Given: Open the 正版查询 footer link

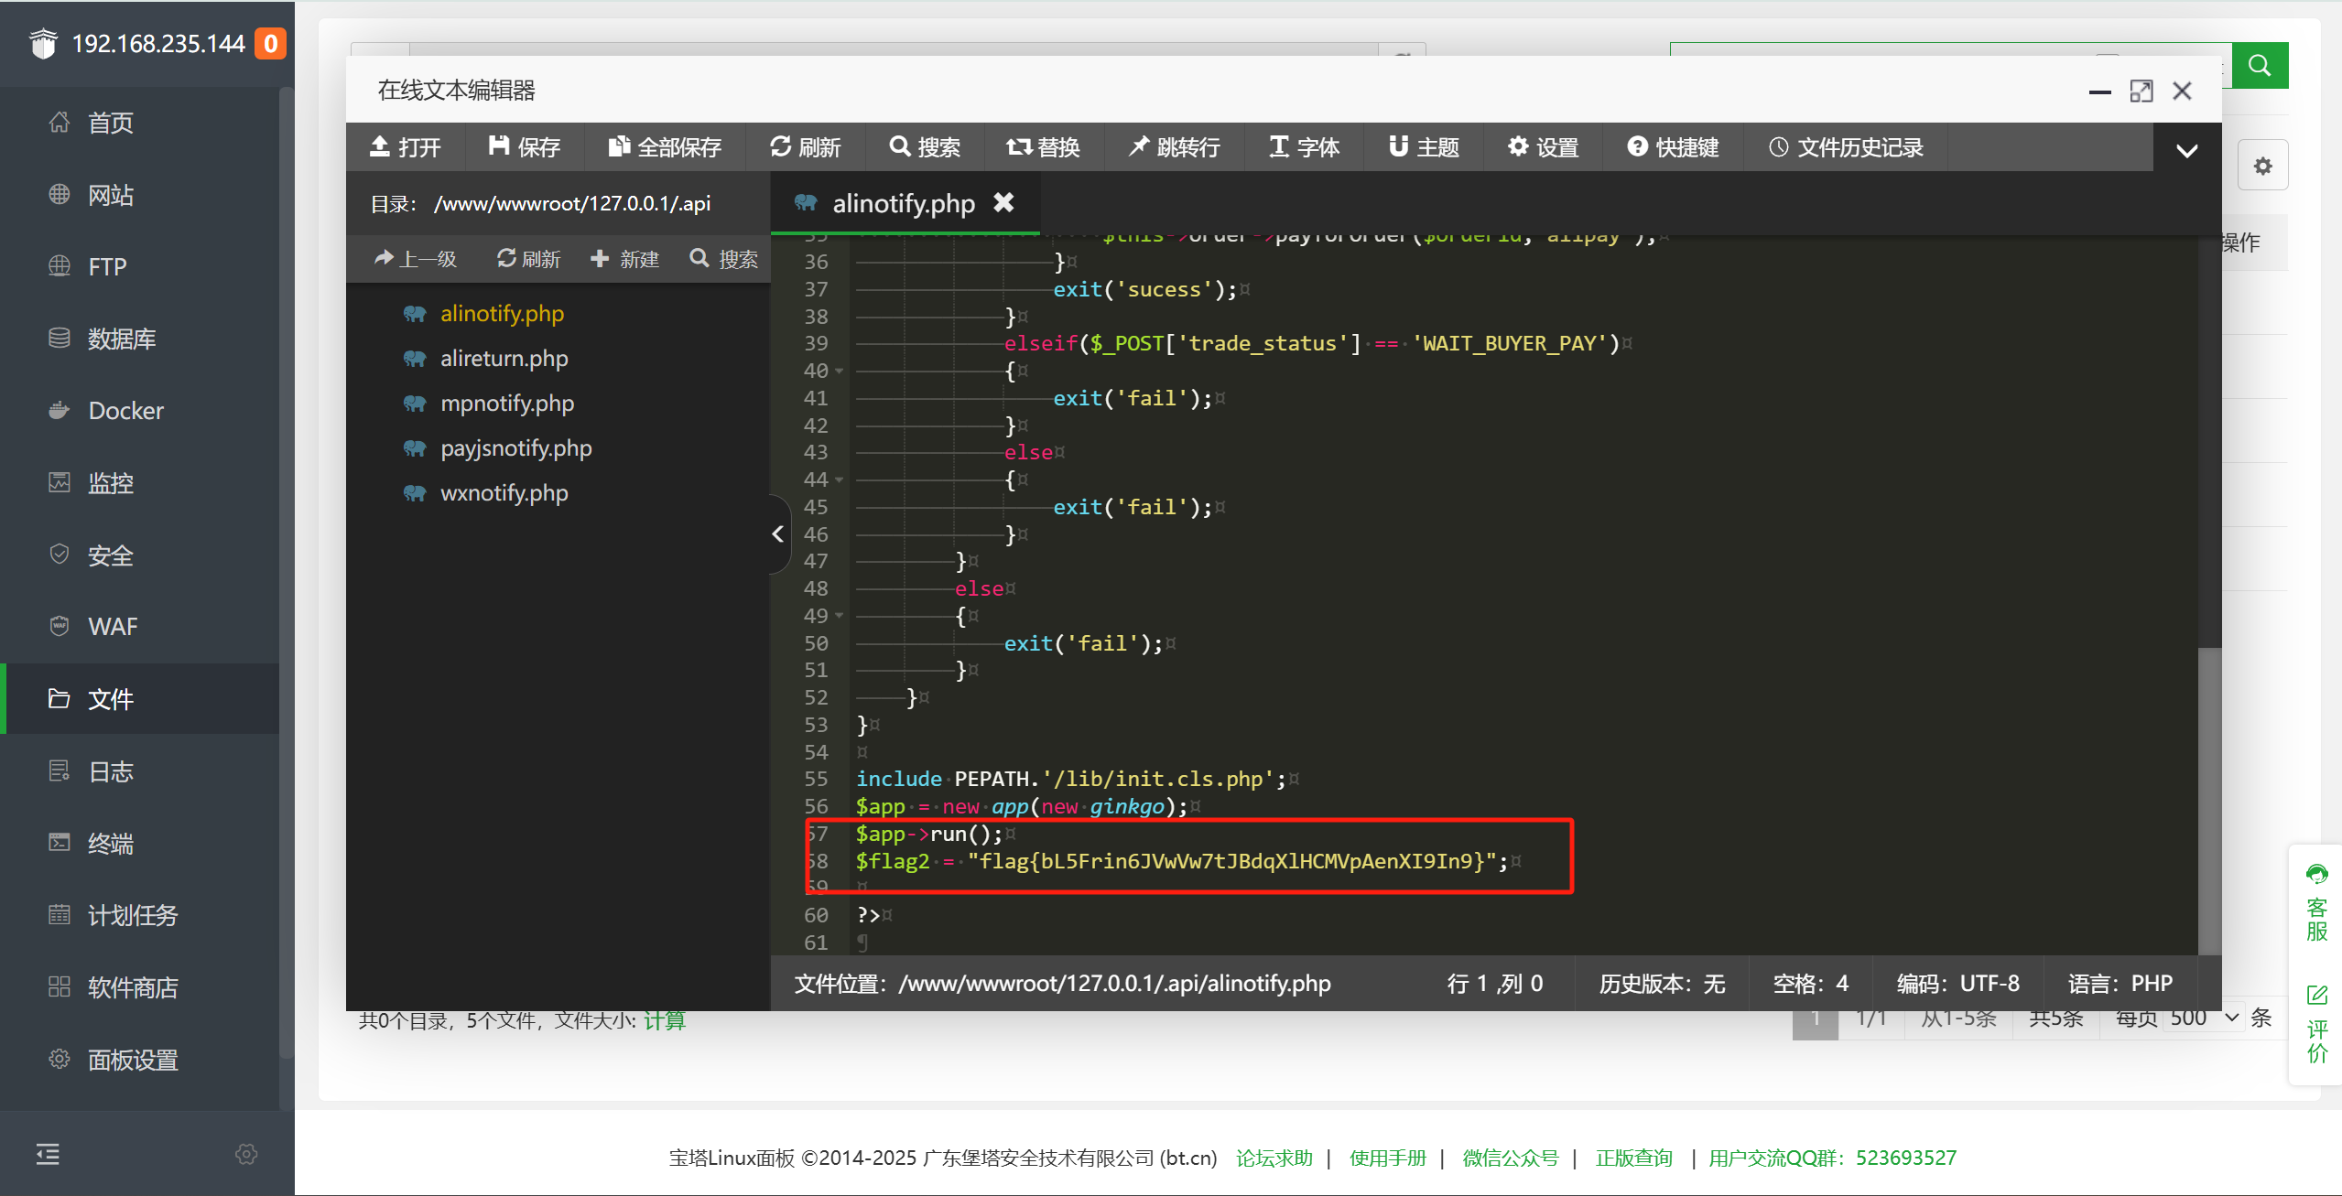Looking at the screenshot, I should [x=1634, y=1158].
